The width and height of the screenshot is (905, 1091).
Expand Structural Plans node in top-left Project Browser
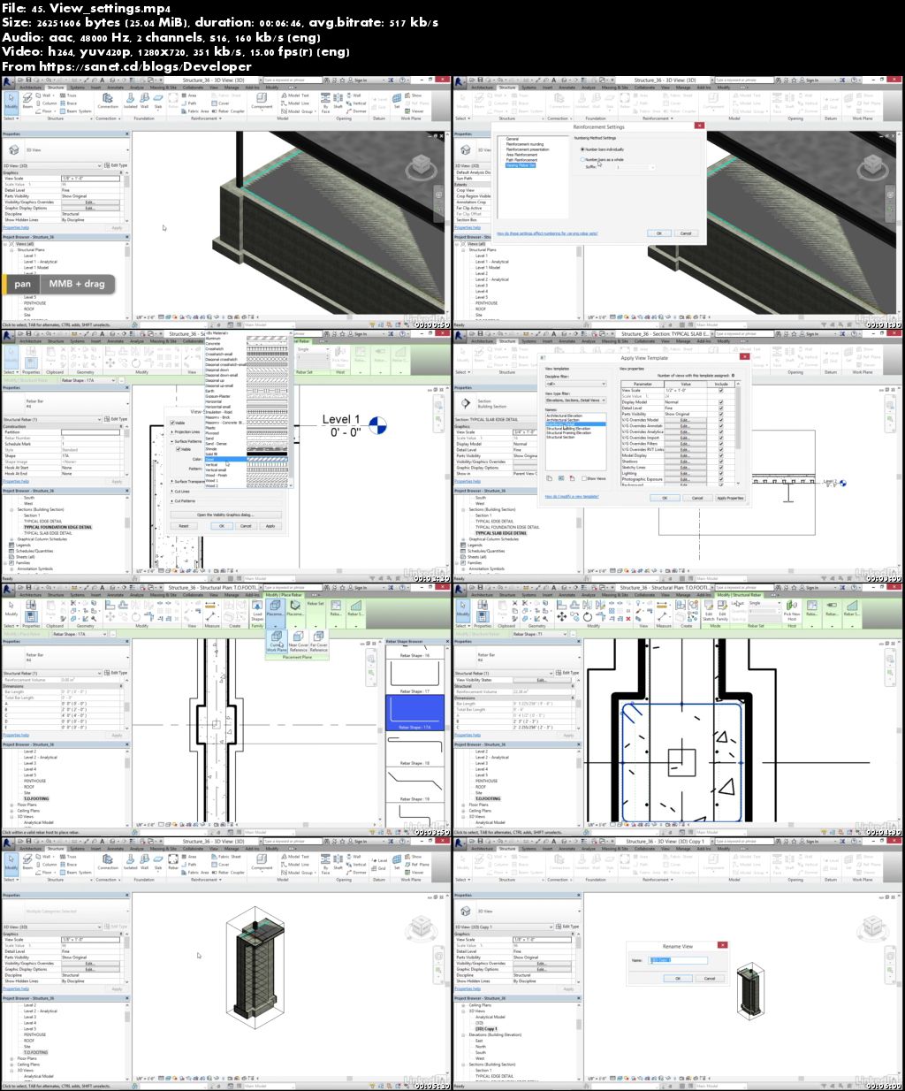point(11,250)
